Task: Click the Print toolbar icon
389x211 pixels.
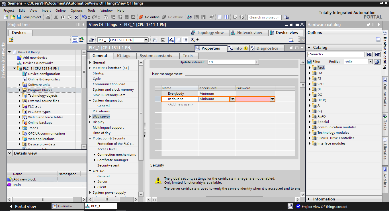Action: (48, 17)
